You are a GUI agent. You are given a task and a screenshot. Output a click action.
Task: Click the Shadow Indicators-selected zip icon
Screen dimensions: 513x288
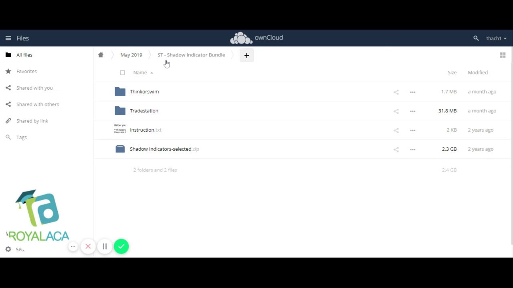pyautogui.click(x=120, y=149)
